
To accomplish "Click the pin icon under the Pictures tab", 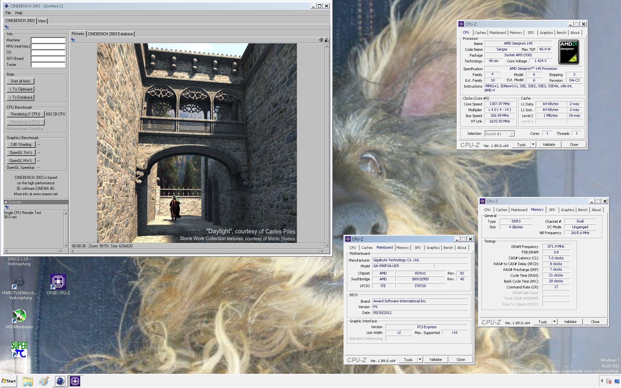I will (x=73, y=40).
